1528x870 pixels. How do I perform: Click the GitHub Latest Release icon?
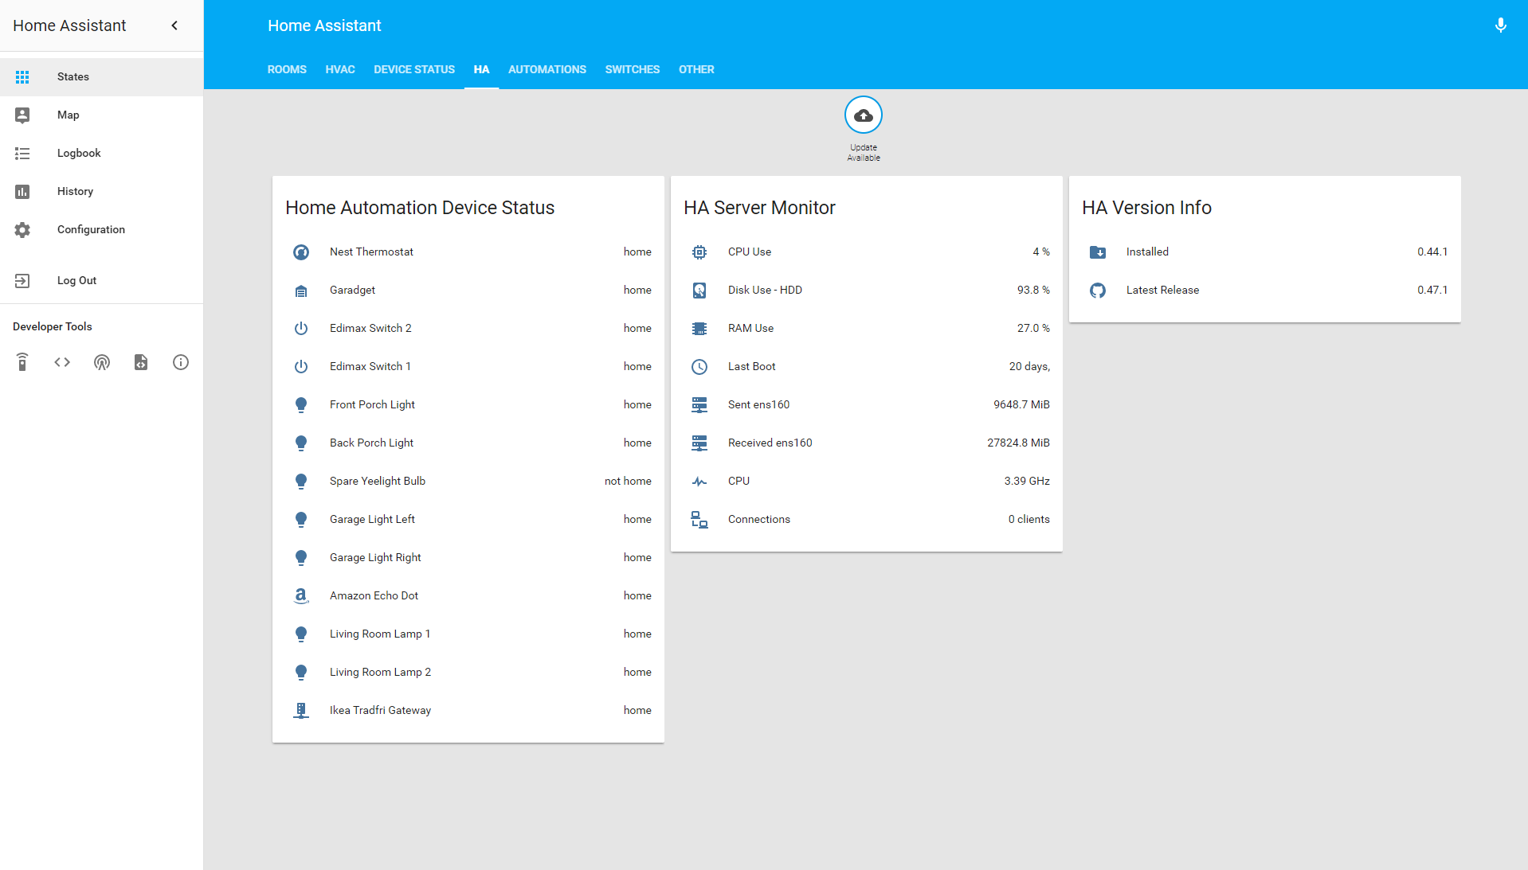[x=1098, y=291]
